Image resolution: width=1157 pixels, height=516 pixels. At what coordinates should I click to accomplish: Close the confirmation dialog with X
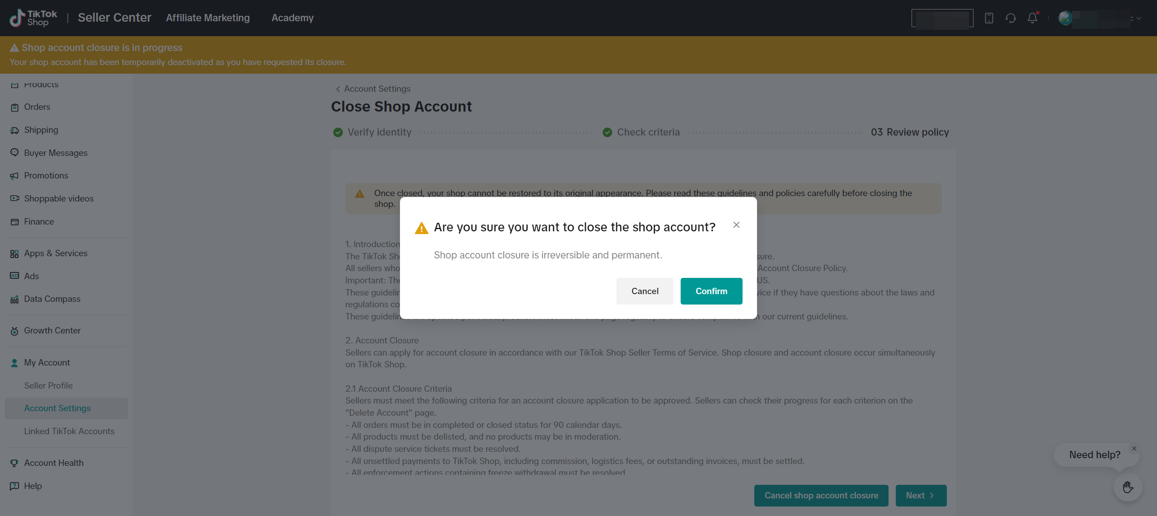point(736,225)
